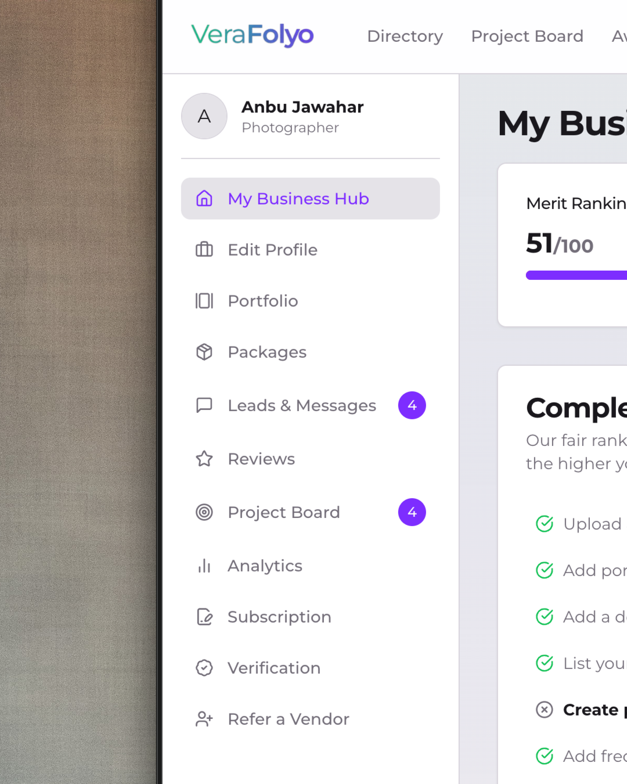This screenshot has width=627, height=784.
Task: Click the Anbu Jawahar avatar circle
Action: click(x=204, y=116)
